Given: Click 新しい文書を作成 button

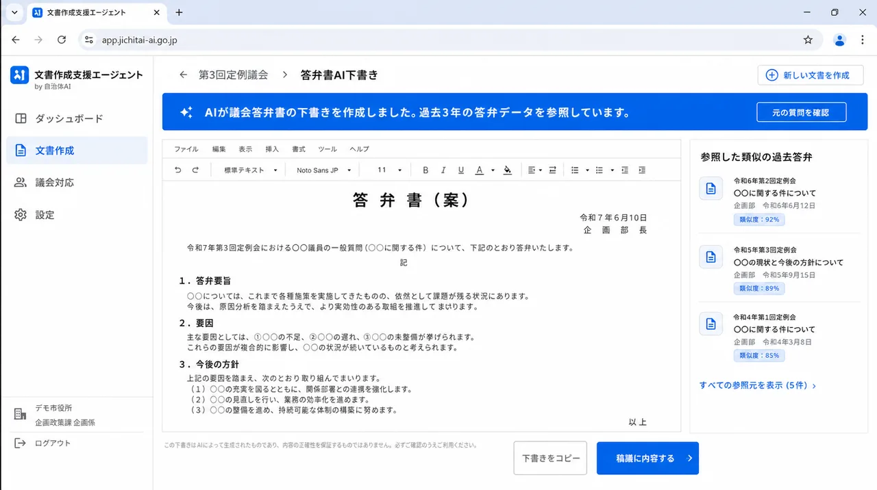Looking at the screenshot, I should [x=810, y=75].
